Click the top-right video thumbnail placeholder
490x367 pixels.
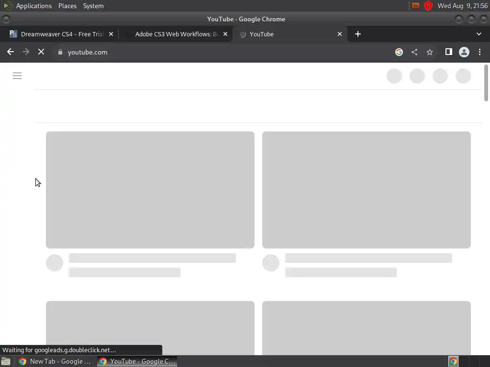point(366,190)
